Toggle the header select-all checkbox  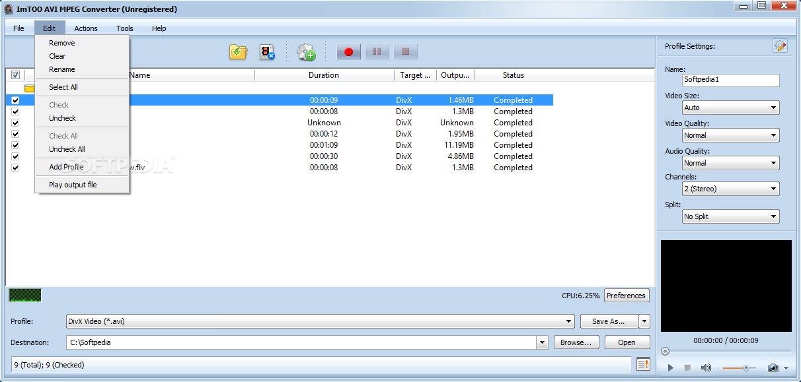15,75
